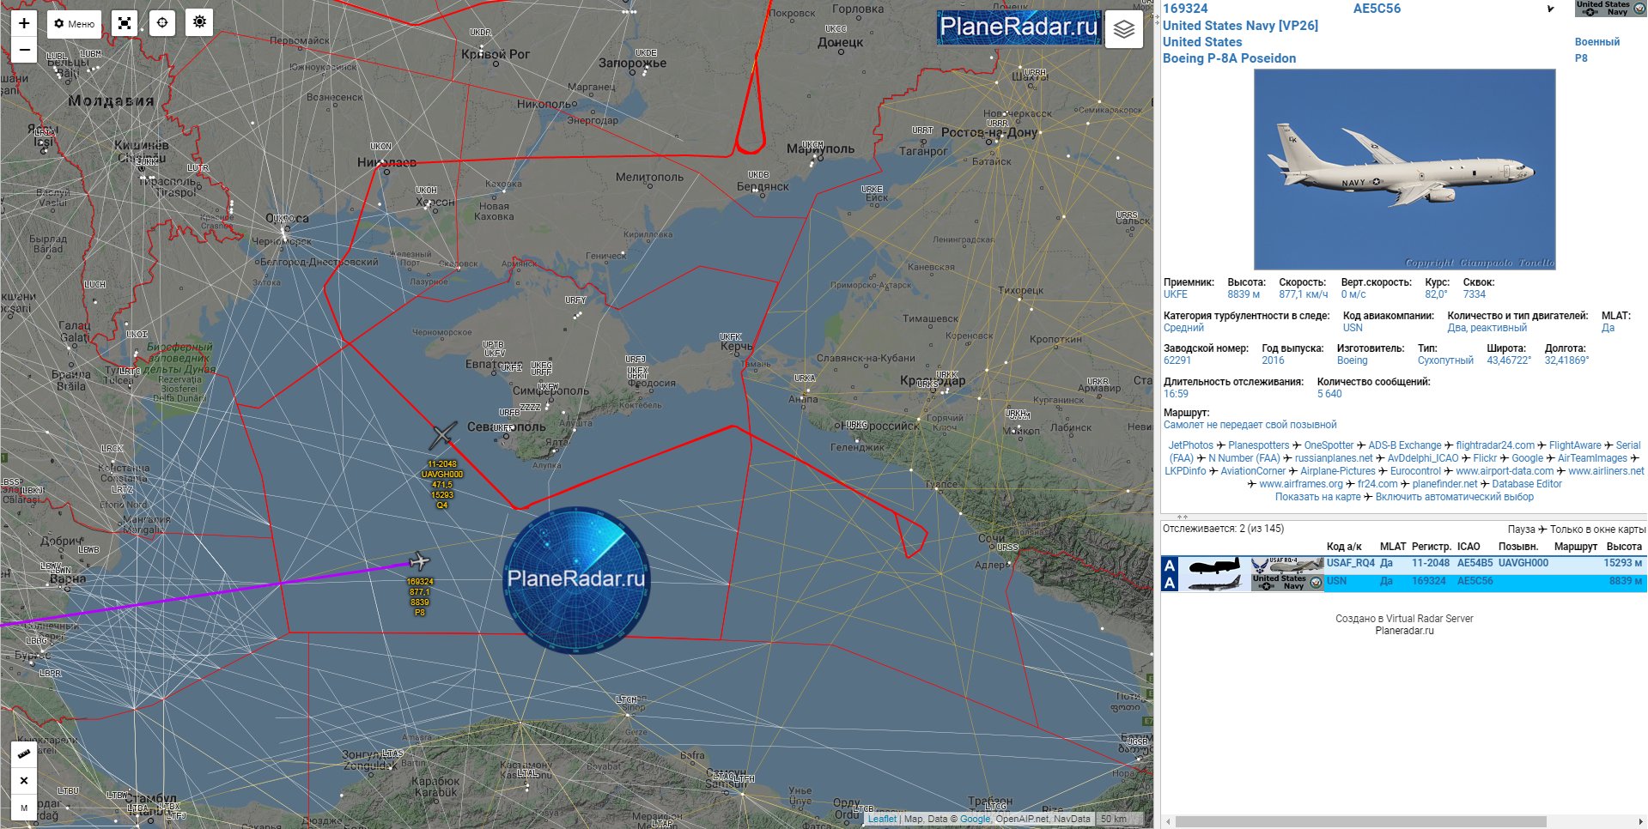Open Leaflet attribution link

882,819
